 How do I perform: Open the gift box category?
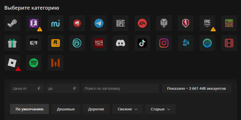point(12,43)
